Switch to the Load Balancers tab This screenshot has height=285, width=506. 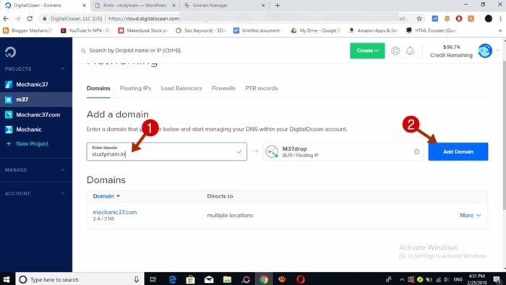181,88
